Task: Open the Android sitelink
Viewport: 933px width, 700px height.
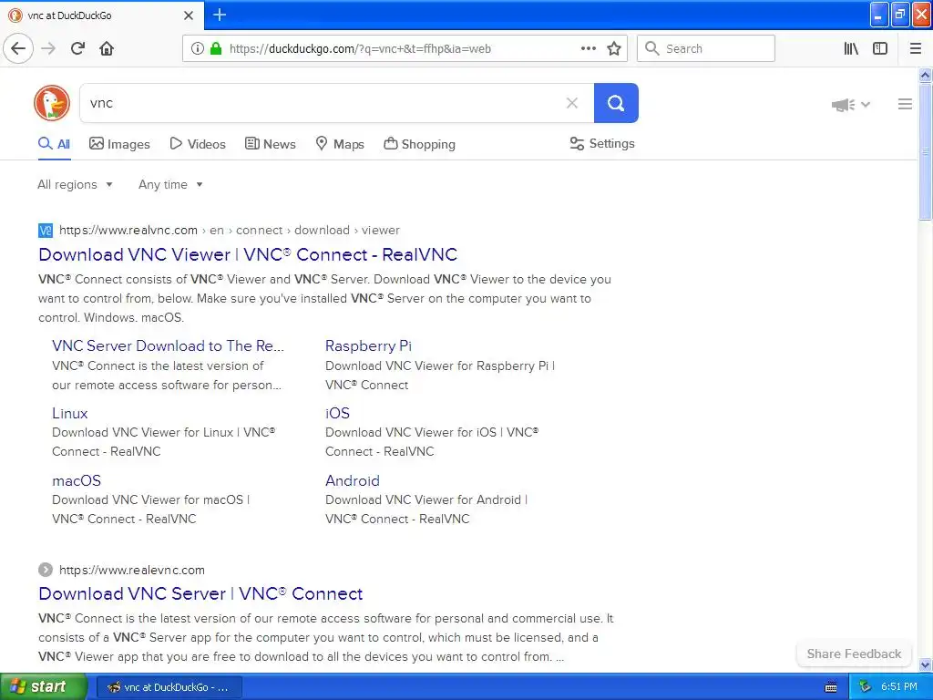Action: pos(353,480)
